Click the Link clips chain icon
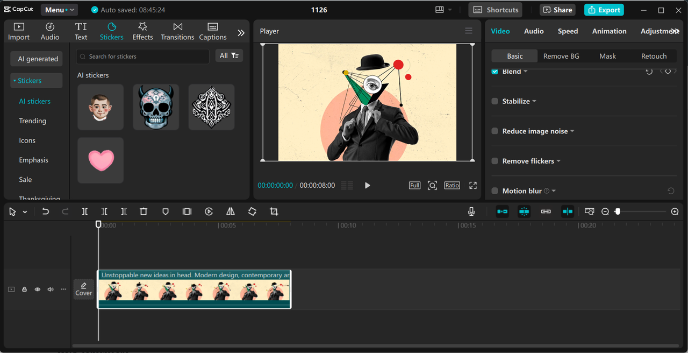The image size is (688, 353). click(x=546, y=211)
